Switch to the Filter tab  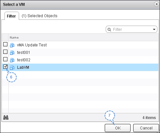[11, 16]
